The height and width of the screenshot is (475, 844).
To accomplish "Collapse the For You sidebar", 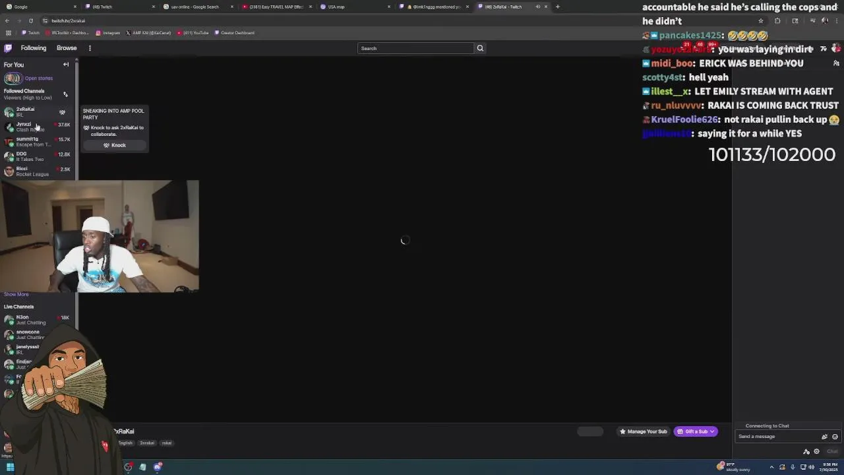I will click(66, 65).
